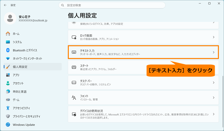Open アクセシビリティ in the sidebar

tap(33, 108)
